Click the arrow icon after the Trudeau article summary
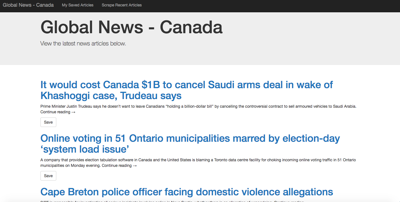 coord(73,112)
